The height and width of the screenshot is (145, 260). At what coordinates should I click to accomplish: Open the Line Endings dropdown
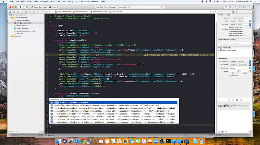[240, 65]
